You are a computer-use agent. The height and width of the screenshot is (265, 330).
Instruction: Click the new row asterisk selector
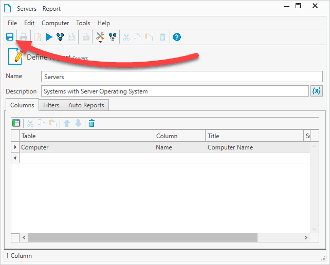point(15,158)
